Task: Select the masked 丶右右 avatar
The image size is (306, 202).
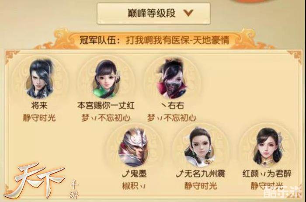Action: [172, 78]
